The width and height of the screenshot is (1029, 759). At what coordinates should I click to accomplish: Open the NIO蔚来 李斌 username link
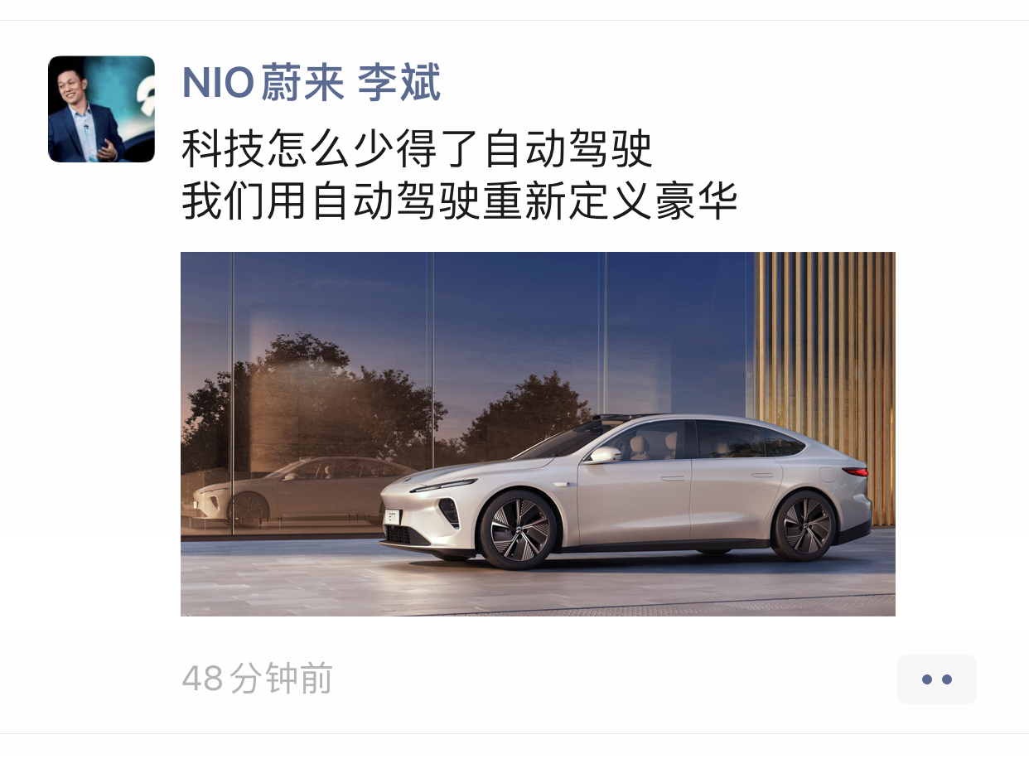point(311,83)
